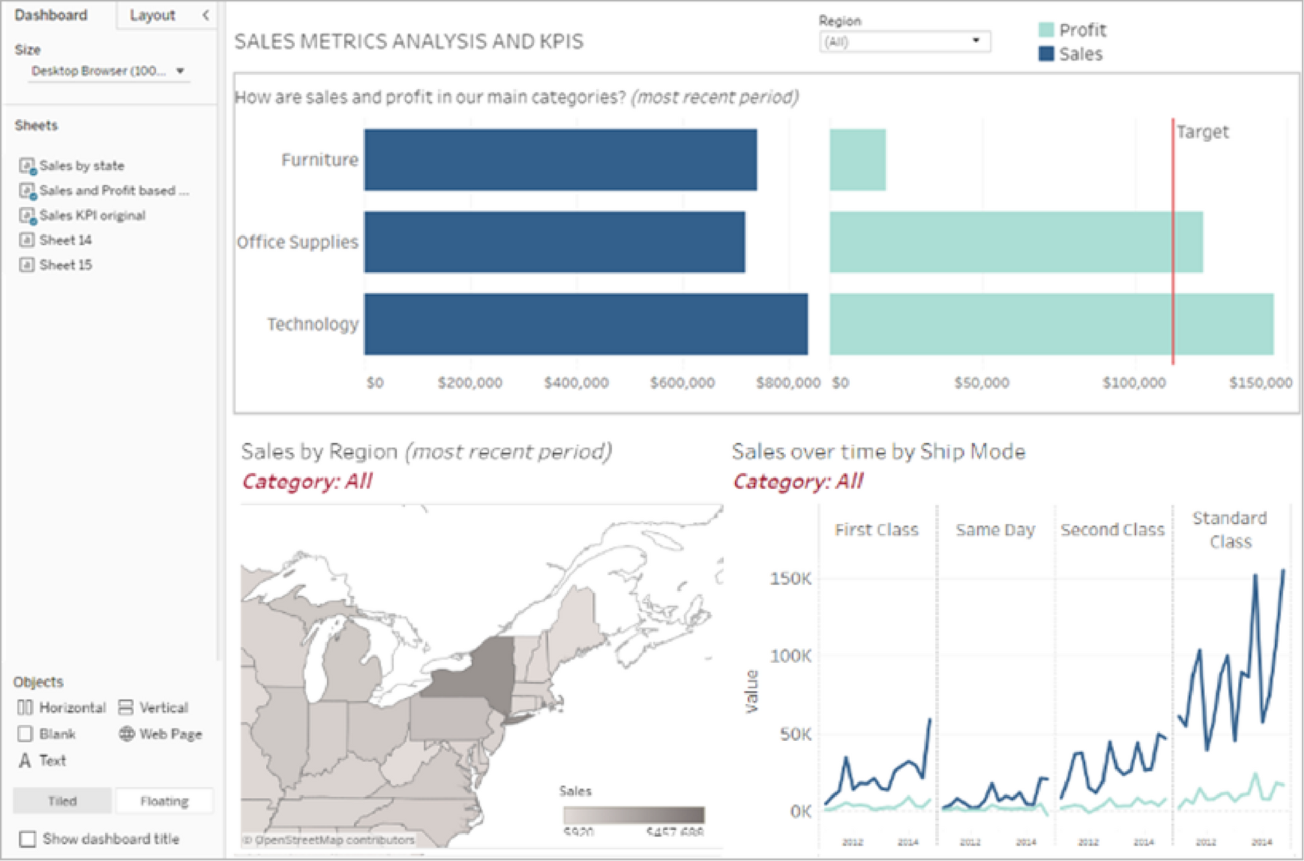
Task: Switch object placement to Tiled
Action: tap(62, 801)
